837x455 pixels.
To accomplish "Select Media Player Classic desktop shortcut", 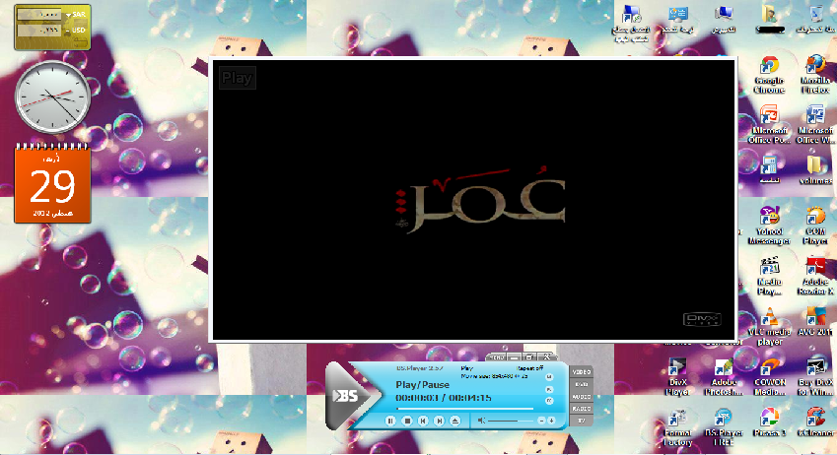I will point(769,277).
